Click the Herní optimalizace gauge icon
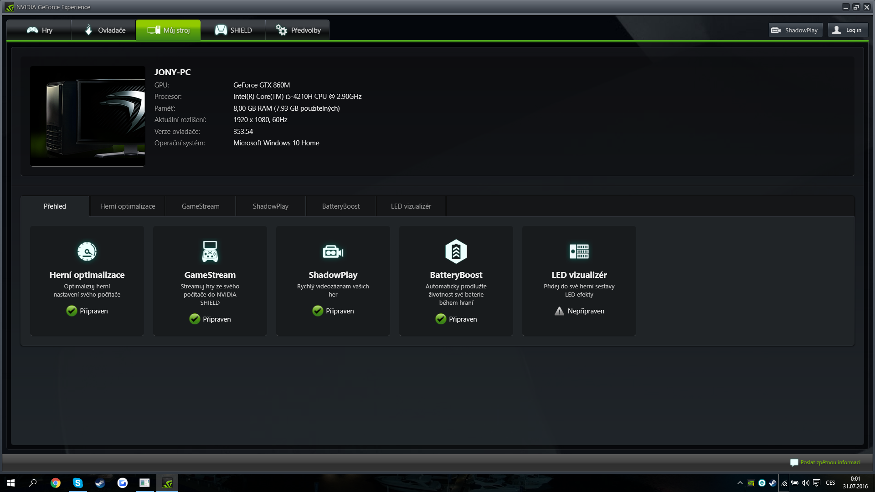The height and width of the screenshot is (492, 875). click(87, 251)
